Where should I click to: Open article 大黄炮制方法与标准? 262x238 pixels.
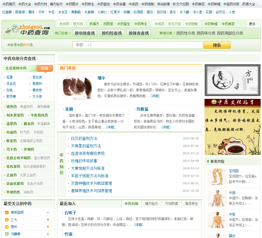click(88, 168)
